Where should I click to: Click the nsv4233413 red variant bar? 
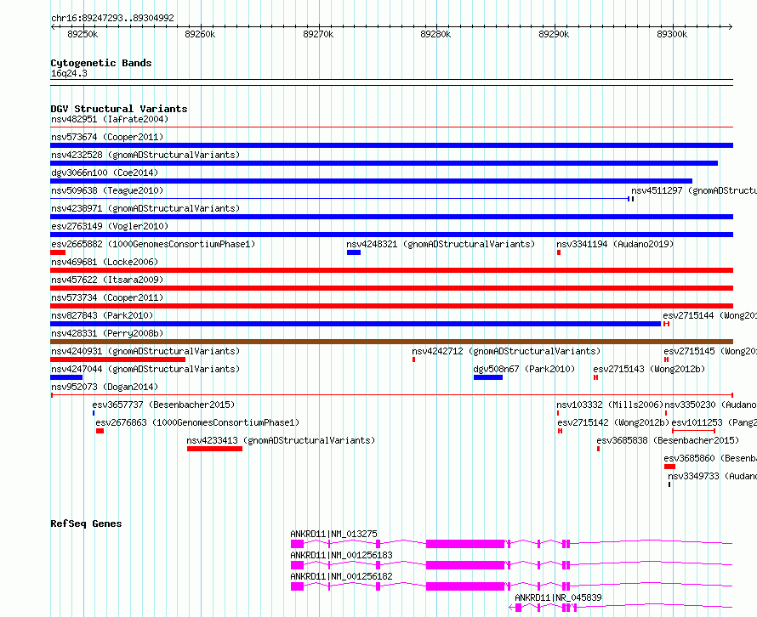coord(215,449)
